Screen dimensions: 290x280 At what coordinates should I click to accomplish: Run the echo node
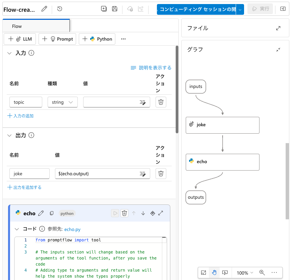coord(115,213)
